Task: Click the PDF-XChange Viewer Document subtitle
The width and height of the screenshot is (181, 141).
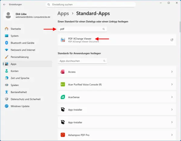Action: click(x=84, y=41)
